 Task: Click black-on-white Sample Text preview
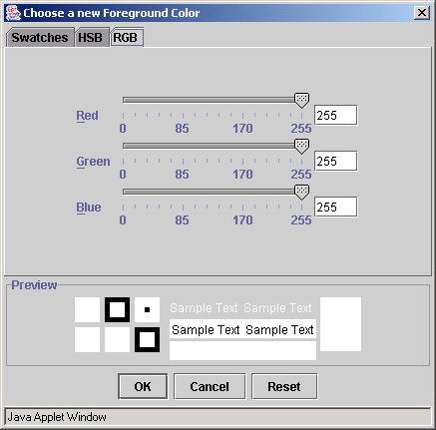point(242,329)
